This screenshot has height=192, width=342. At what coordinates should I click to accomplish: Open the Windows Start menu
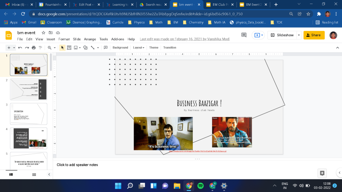pyautogui.click(x=118, y=186)
